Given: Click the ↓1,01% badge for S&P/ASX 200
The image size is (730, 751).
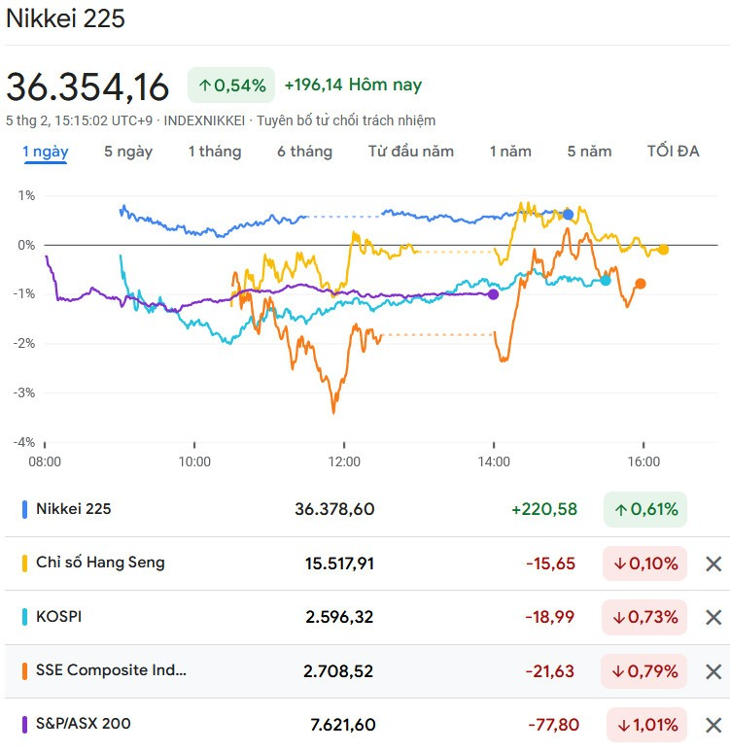Looking at the screenshot, I should [x=646, y=725].
